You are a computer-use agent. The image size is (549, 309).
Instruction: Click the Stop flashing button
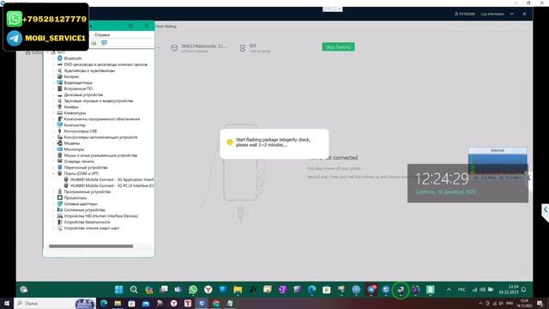coord(338,47)
